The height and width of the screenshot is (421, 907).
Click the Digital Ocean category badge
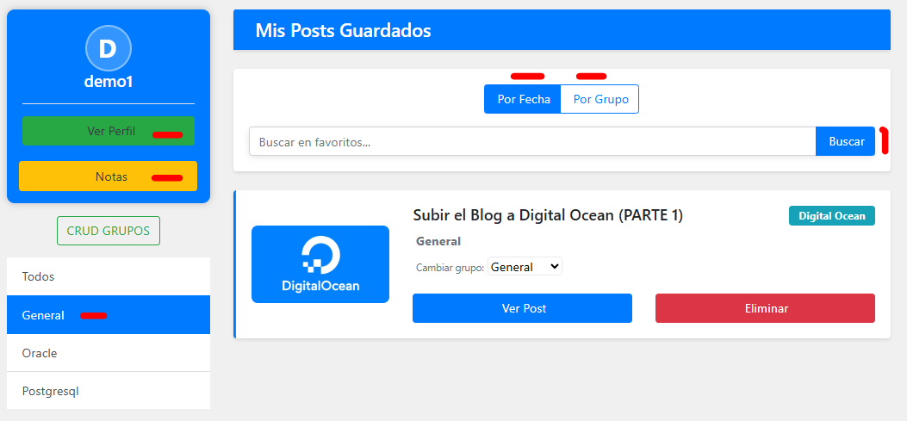click(831, 215)
